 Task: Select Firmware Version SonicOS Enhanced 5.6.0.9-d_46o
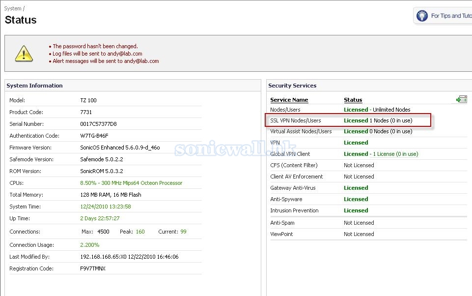pyautogui.click(x=120, y=148)
